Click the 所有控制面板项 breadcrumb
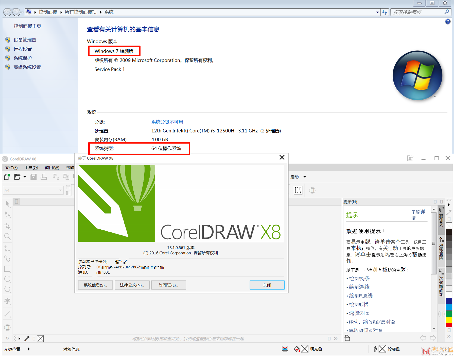The height and width of the screenshot is (356, 454). [x=81, y=12]
